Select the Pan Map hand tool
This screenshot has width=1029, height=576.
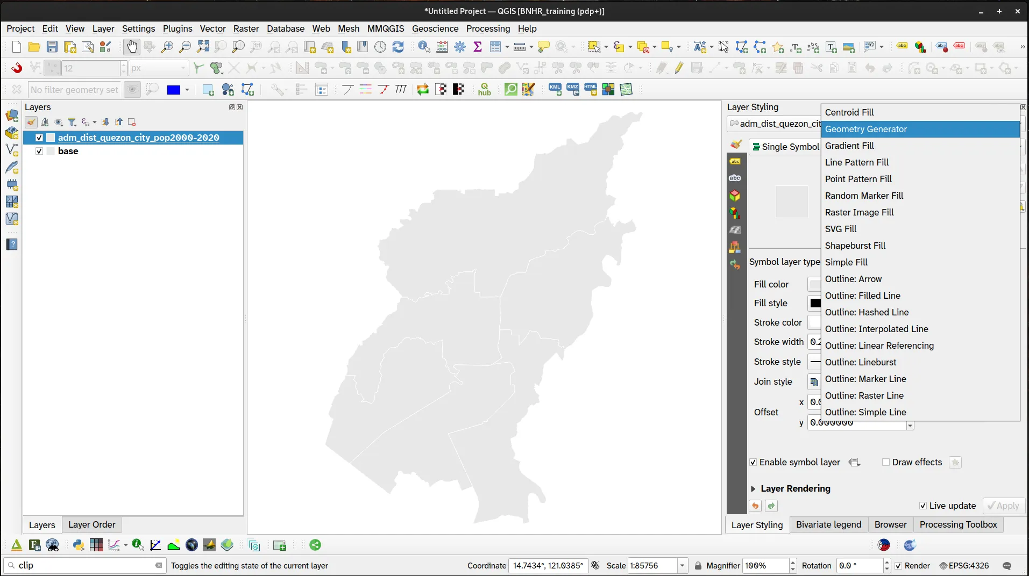(x=131, y=47)
